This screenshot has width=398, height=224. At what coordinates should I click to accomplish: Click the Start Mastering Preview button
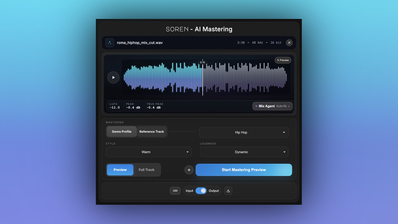pos(244,170)
